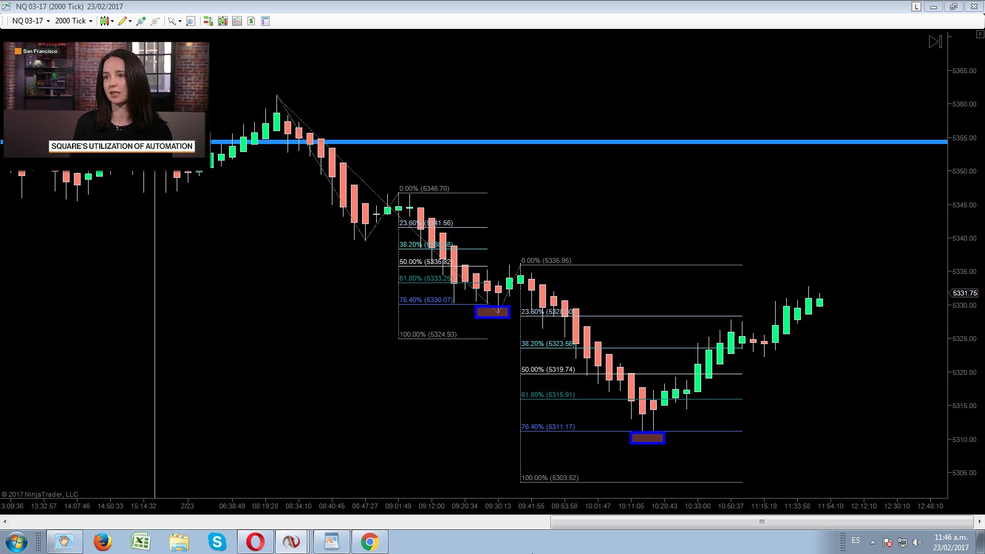Screen dimensions: 985x554
Task: Click the F marker at chart top right
Action: [980, 34]
